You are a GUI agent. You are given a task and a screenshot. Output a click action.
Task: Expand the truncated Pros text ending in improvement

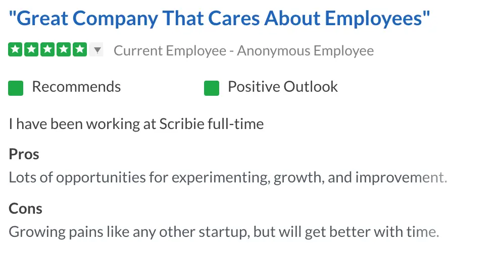(x=228, y=177)
